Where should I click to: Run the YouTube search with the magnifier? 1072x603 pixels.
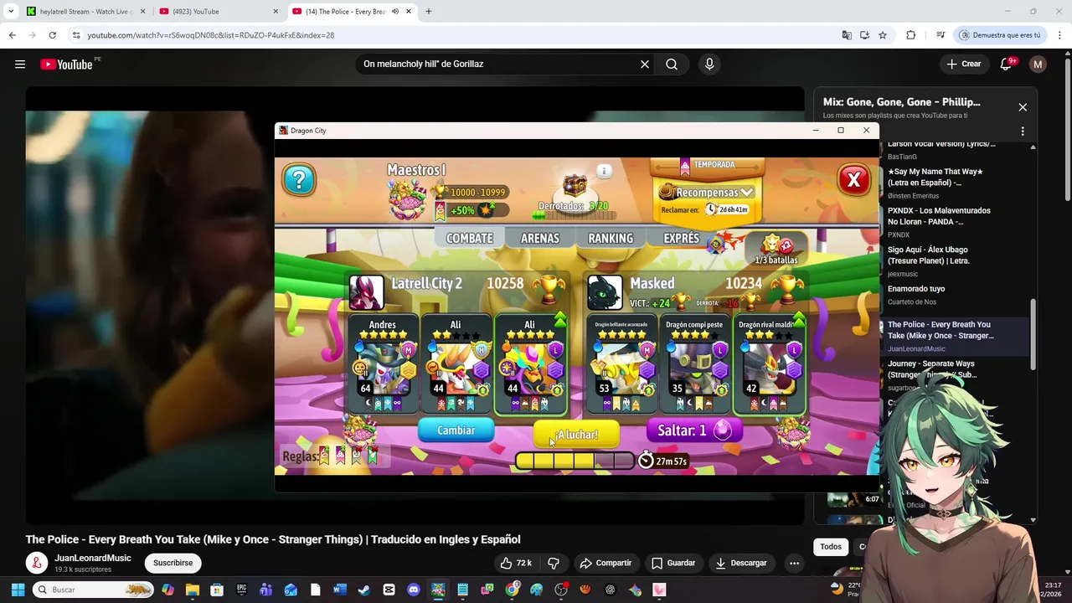click(x=672, y=64)
